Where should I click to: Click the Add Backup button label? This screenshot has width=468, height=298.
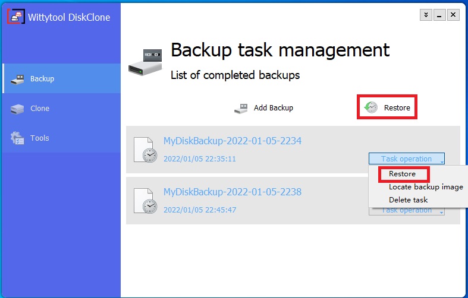[274, 108]
